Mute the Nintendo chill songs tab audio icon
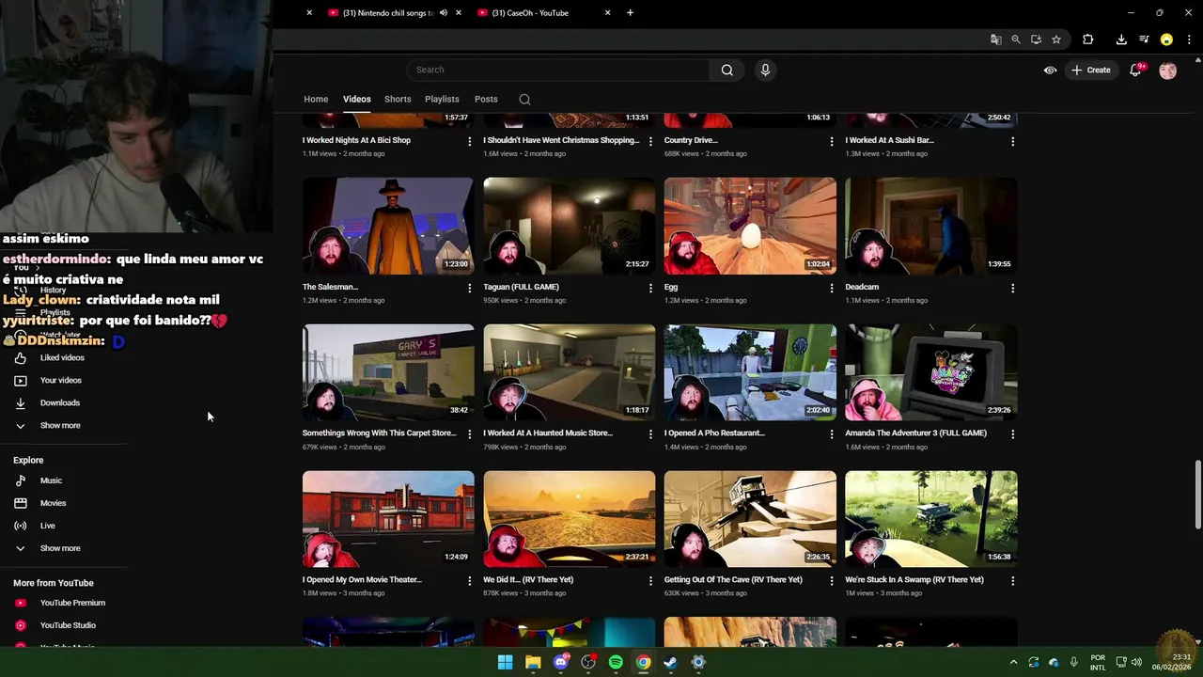Image resolution: width=1203 pixels, height=677 pixels. click(x=443, y=13)
